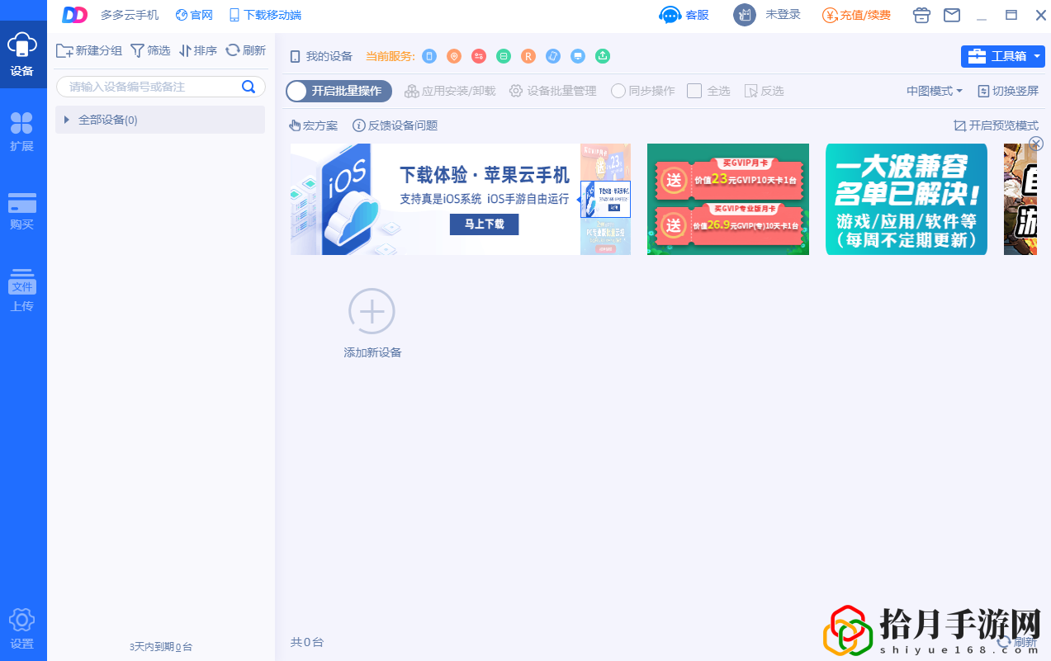This screenshot has height=661, width=1051.
Task: Open the 一大波兼容名单已解决 banner
Action: coord(907,199)
